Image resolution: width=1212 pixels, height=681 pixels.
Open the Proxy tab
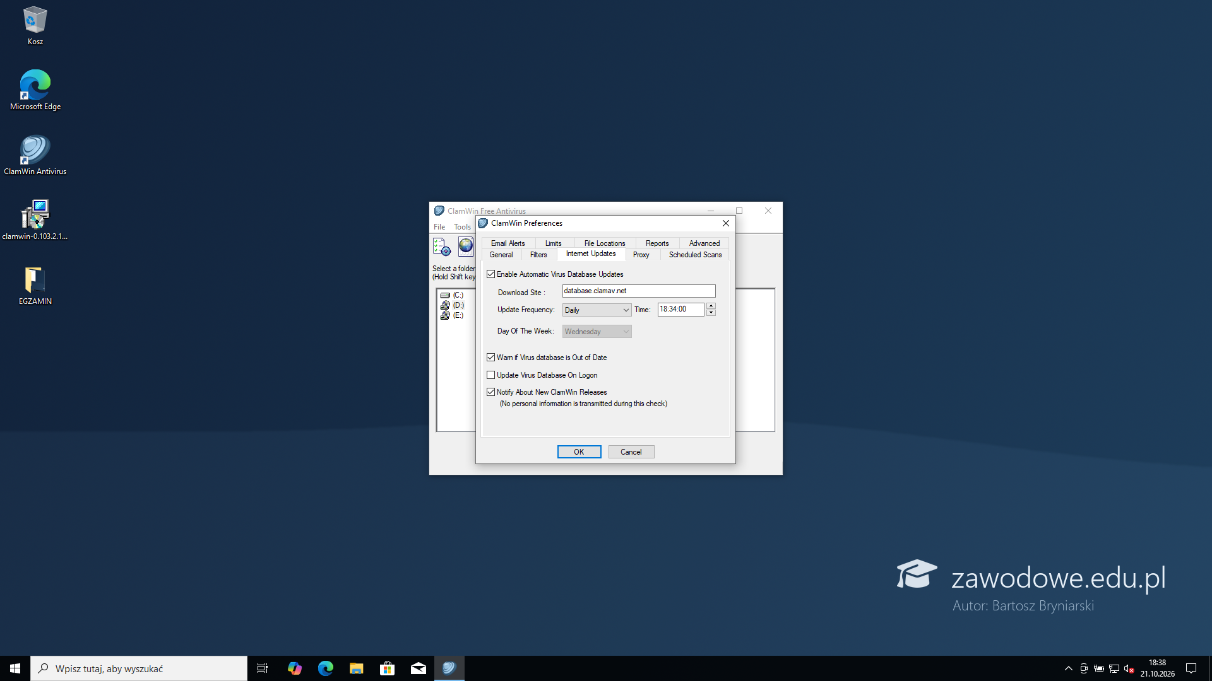641,255
